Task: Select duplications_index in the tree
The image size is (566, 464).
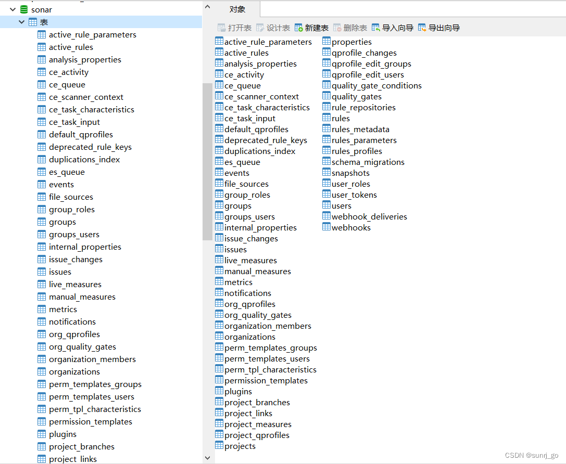Action: [x=84, y=160]
